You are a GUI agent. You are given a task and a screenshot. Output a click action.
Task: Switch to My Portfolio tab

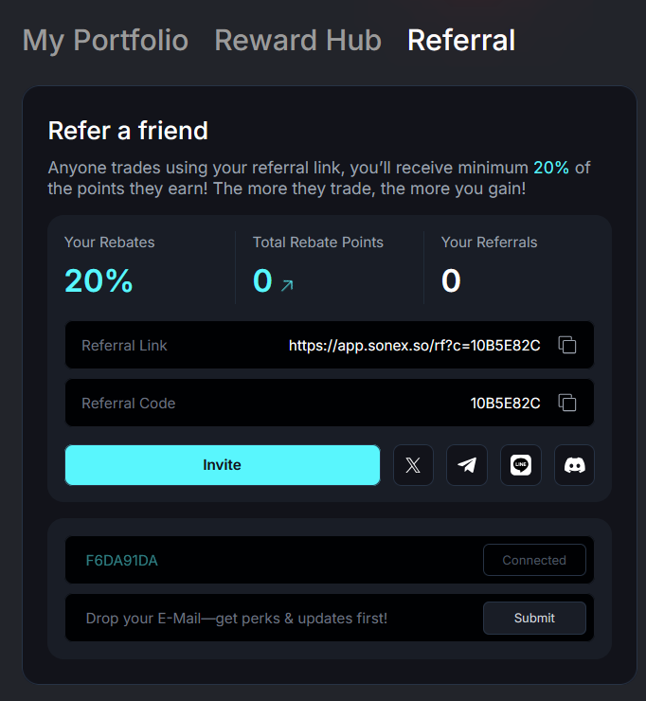(x=105, y=40)
